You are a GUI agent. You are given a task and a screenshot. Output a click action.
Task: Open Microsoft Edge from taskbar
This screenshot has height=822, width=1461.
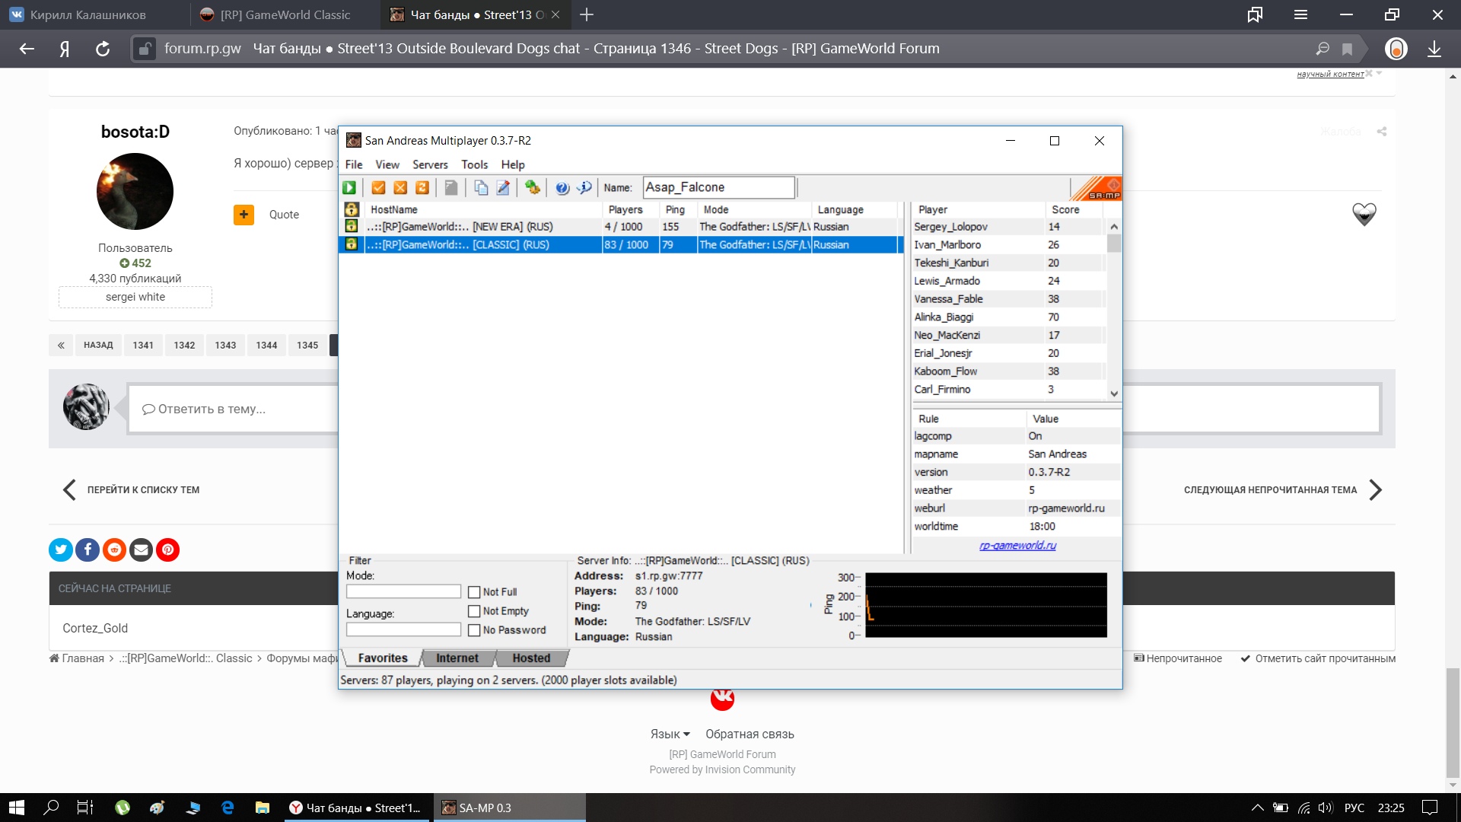pos(228,808)
